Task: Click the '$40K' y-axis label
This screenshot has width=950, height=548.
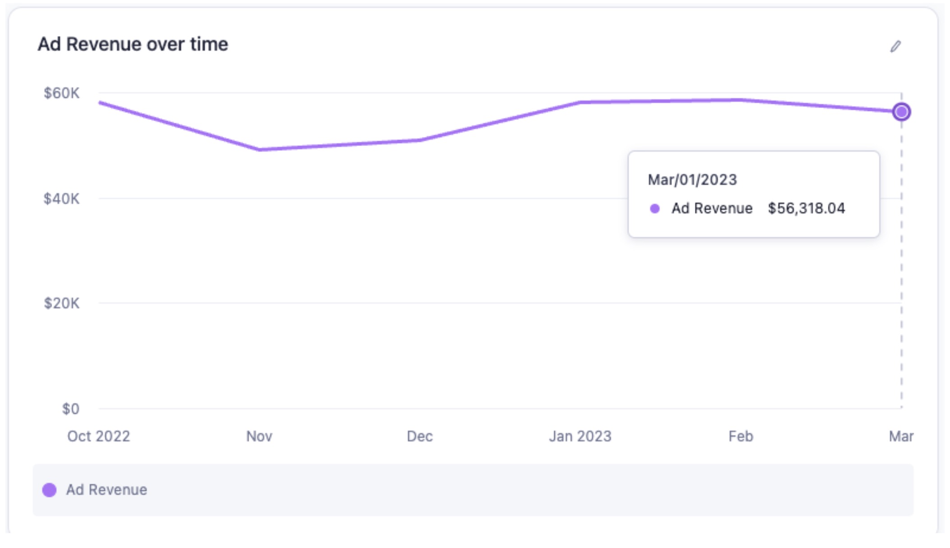Action: pyautogui.click(x=61, y=199)
